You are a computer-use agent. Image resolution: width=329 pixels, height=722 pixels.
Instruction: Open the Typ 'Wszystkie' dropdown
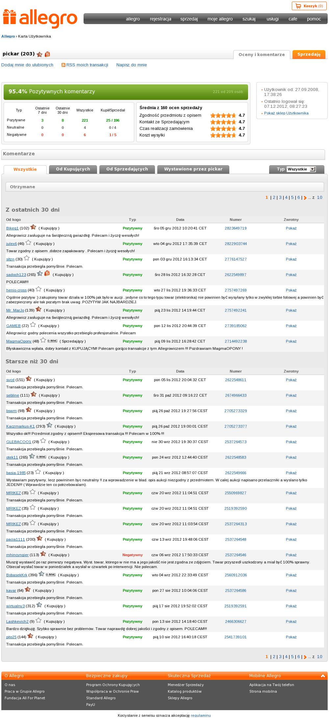click(301, 169)
